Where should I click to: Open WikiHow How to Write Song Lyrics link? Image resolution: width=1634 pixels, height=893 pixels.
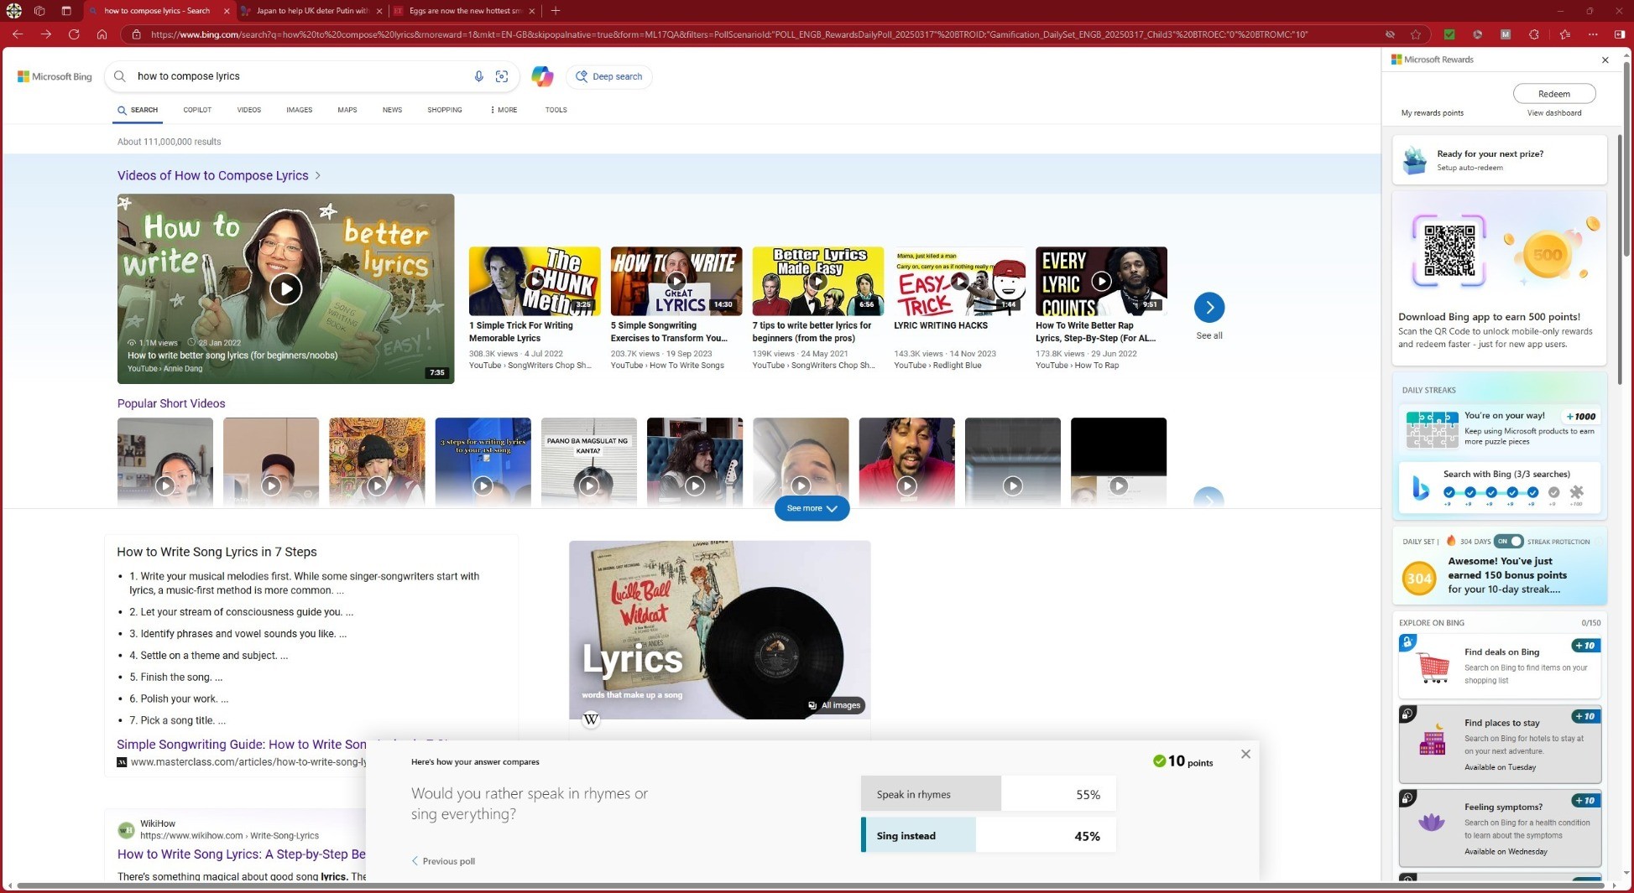242,854
